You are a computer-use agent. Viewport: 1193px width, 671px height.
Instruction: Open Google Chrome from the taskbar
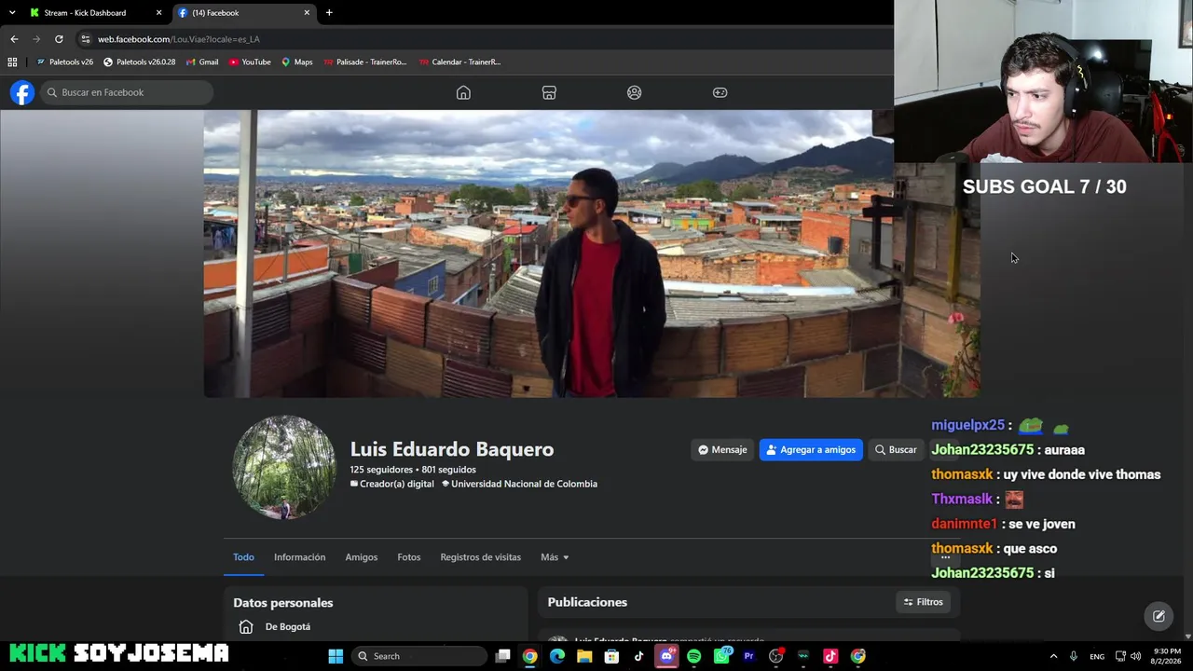[x=529, y=656]
